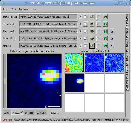Create new trace mask via blank page icon
Viewport: 131px width, 123px height.
(x=85, y=24)
